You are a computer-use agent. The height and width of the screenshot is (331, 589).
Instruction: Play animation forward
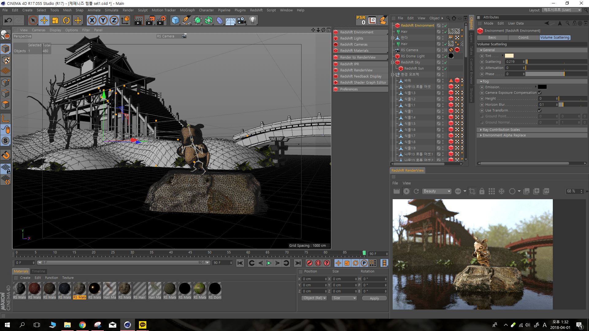click(x=269, y=263)
